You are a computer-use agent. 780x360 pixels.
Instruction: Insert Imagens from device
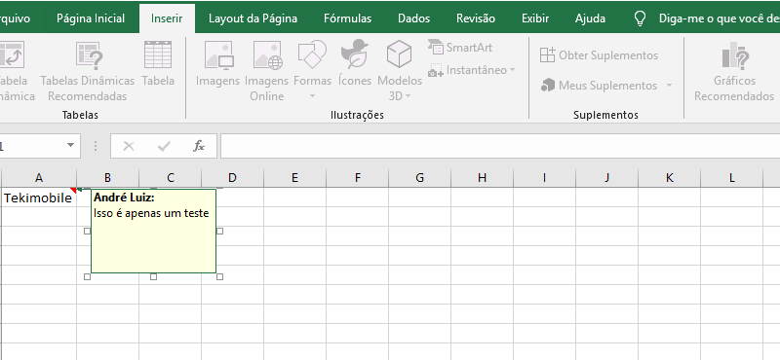(217, 63)
